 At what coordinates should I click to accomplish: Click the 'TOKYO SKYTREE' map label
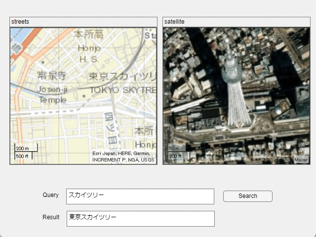pos(123,90)
